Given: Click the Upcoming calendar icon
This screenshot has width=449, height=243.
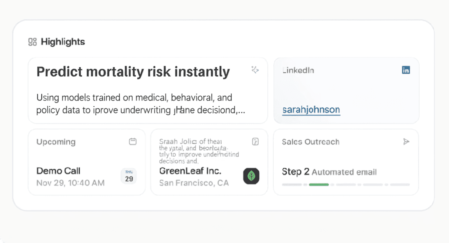Looking at the screenshot, I should point(133,142).
